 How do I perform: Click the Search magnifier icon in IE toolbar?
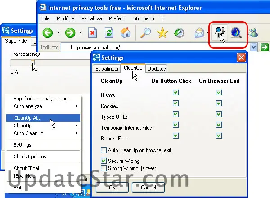click(145, 33)
